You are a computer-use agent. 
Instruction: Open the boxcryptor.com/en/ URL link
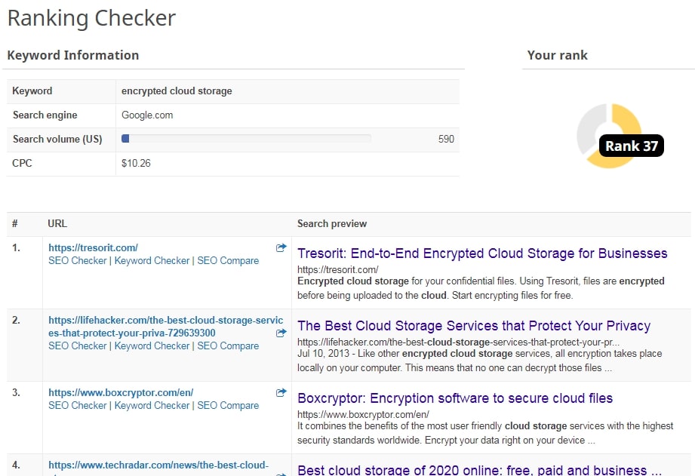coord(121,393)
